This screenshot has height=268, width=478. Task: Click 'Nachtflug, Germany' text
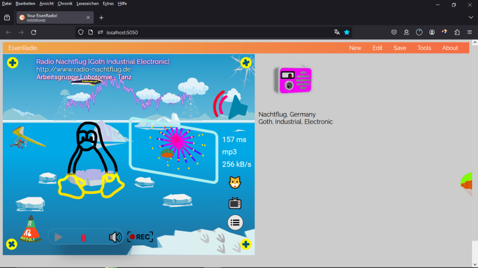tap(287, 114)
